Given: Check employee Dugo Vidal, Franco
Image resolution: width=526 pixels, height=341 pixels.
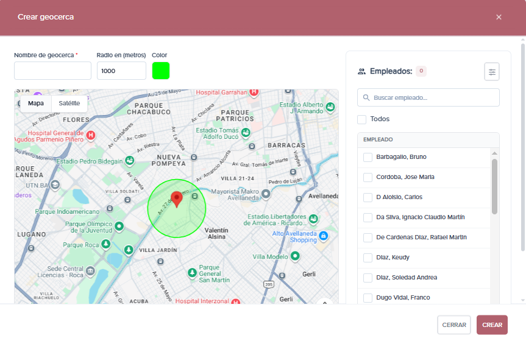Looking at the screenshot, I should point(368,298).
